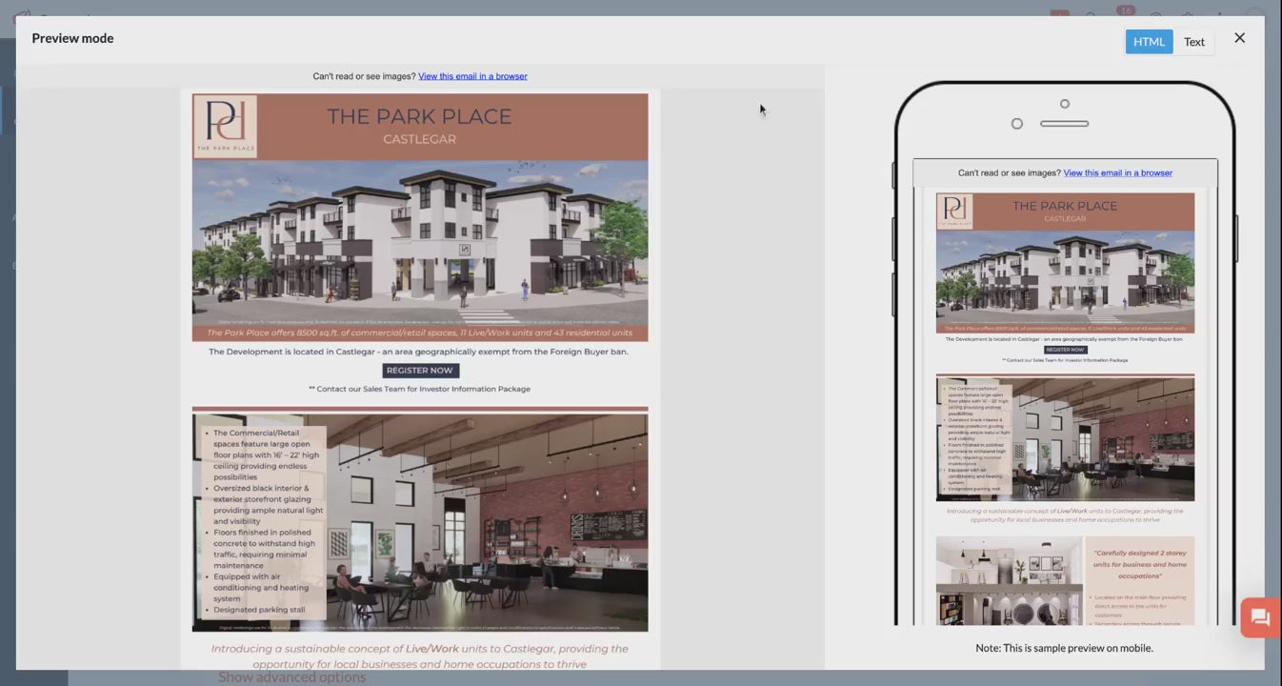The height and width of the screenshot is (686, 1282).
Task: Close the Preview mode dialog
Action: pyautogui.click(x=1239, y=37)
